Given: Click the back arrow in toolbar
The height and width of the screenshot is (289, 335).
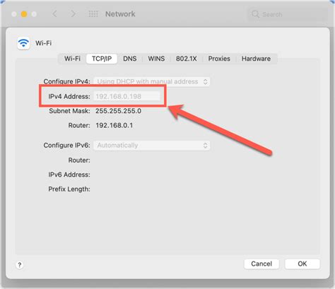Looking at the screenshot, I should click(x=54, y=14).
